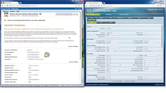Open the NAT Mapping Enable dropdown
Screen dimensions: 166x93
(108, 41)
